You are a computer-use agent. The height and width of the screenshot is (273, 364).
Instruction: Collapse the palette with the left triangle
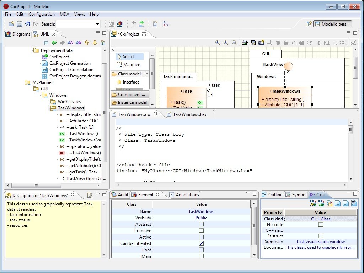[113, 49]
